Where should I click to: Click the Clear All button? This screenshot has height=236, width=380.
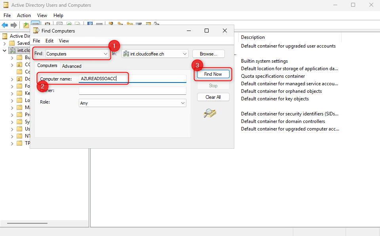tap(213, 97)
